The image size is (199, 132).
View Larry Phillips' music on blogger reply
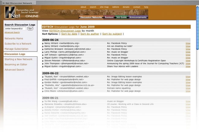188,52
